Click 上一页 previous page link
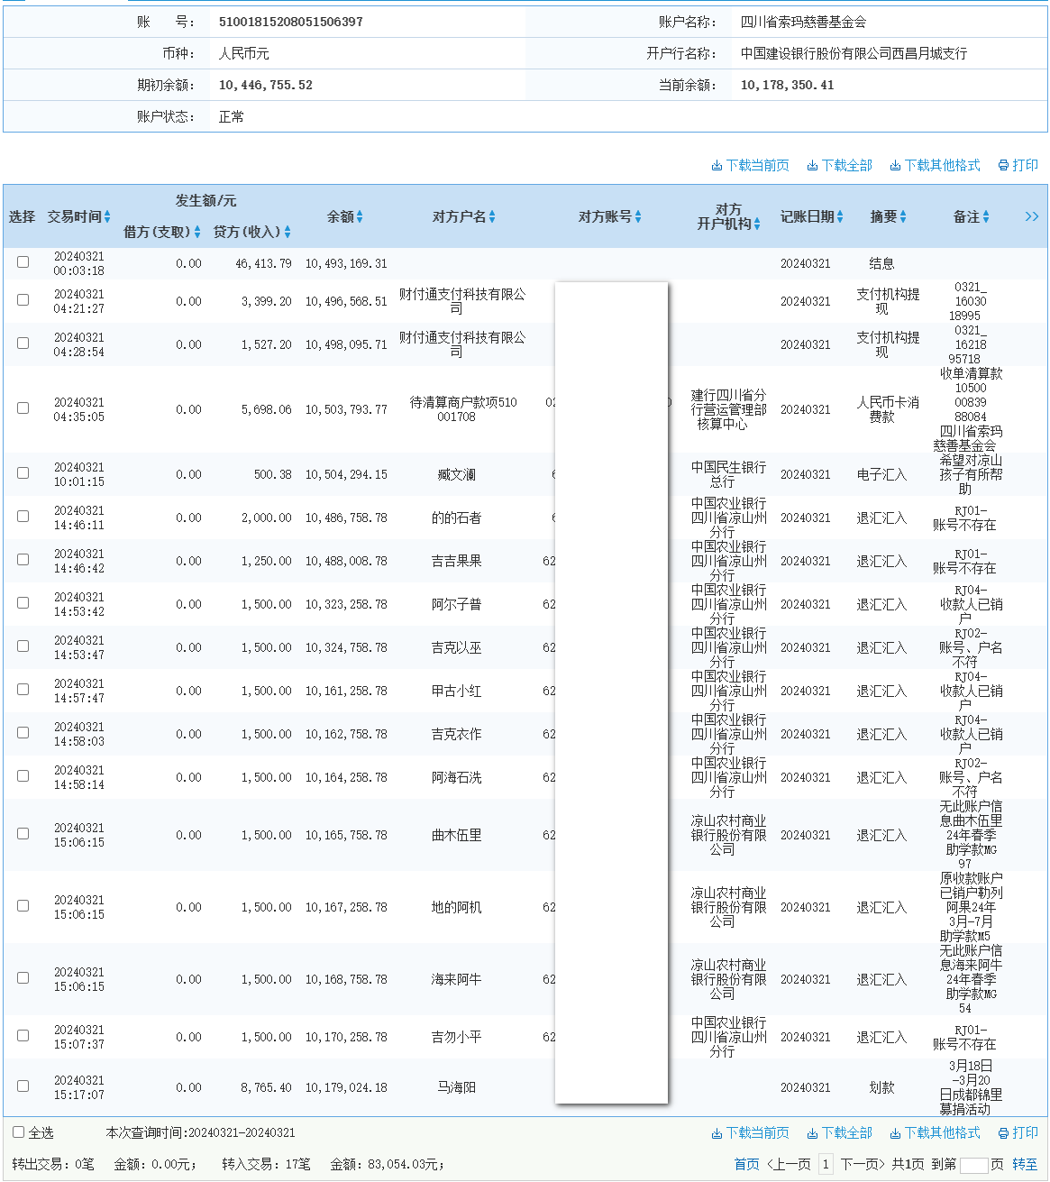1050x1182 pixels. (790, 1165)
